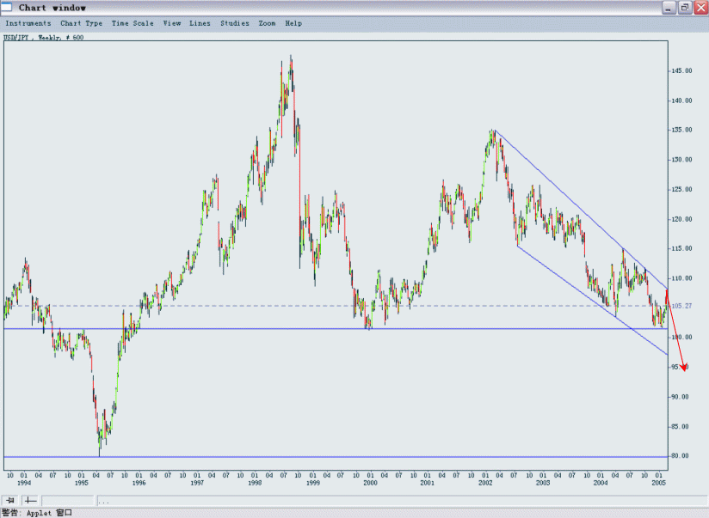This screenshot has height=518, width=709.
Task: Click the 1997 year label on time axis
Action: 197,484
